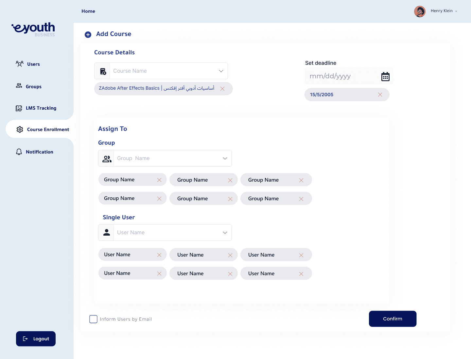
Task: Remove the Adobe After Effects Basics course chip
Action: [x=222, y=89]
